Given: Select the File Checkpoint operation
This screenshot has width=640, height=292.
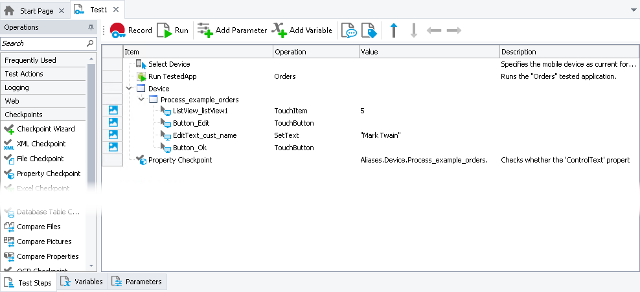Looking at the screenshot, I should [34, 159].
